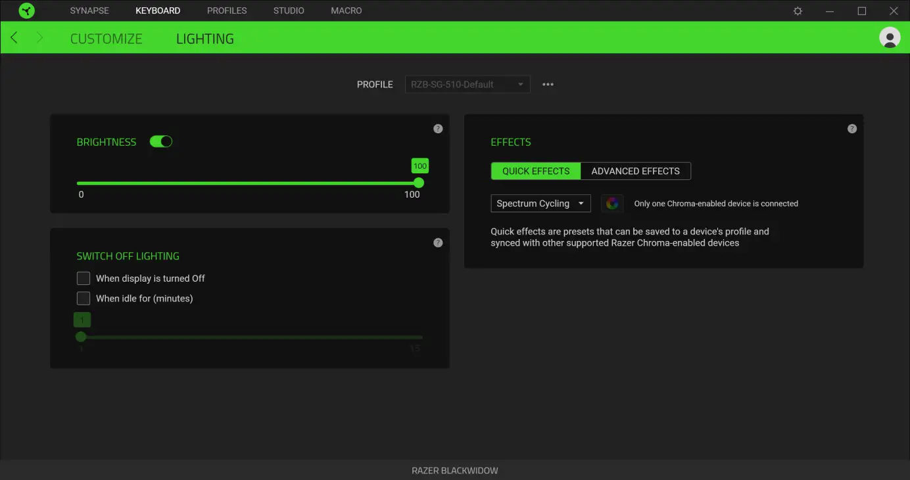This screenshot has height=480, width=910.
Task: Click the forward navigation arrow
Action: tap(39, 37)
